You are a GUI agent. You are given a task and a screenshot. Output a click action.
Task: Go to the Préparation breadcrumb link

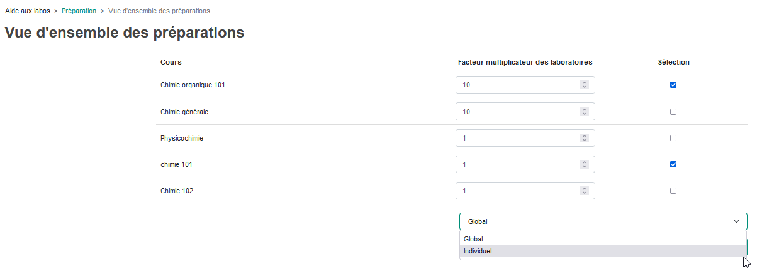tap(79, 11)
